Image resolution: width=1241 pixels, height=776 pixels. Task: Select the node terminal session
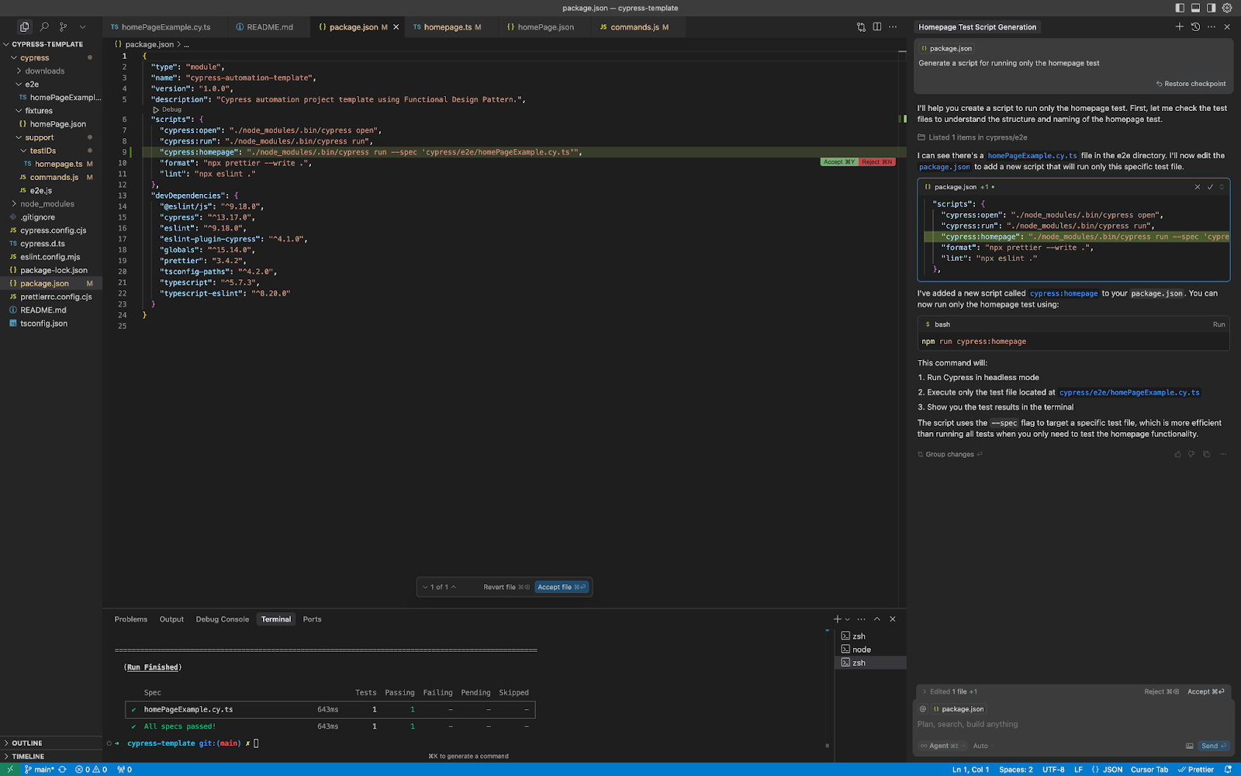(x=870, y=650)
